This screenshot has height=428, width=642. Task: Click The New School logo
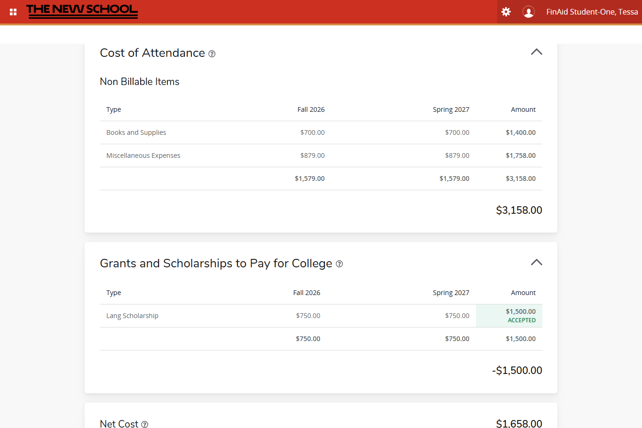82,11
